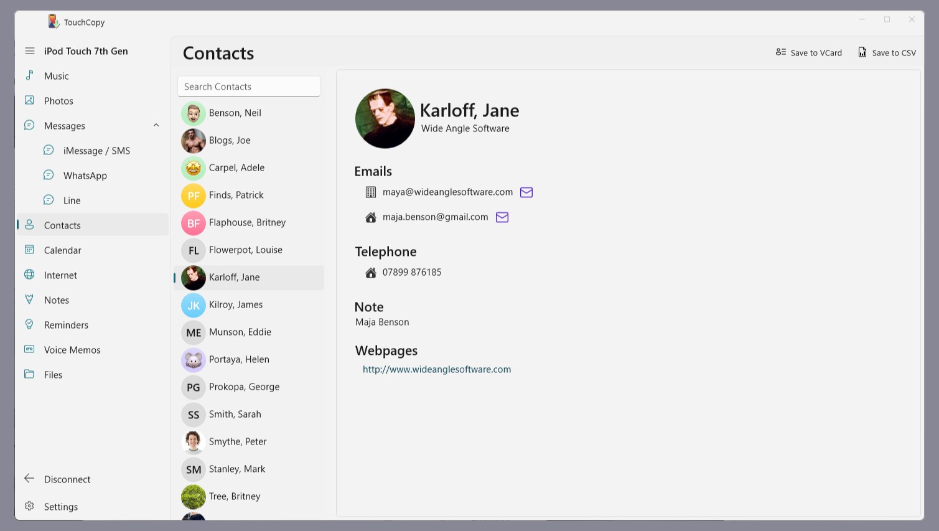Click the Line bubble icon
Image resolution: width=939 pixels, height=531 pixels.
click(x=49, y=200)
